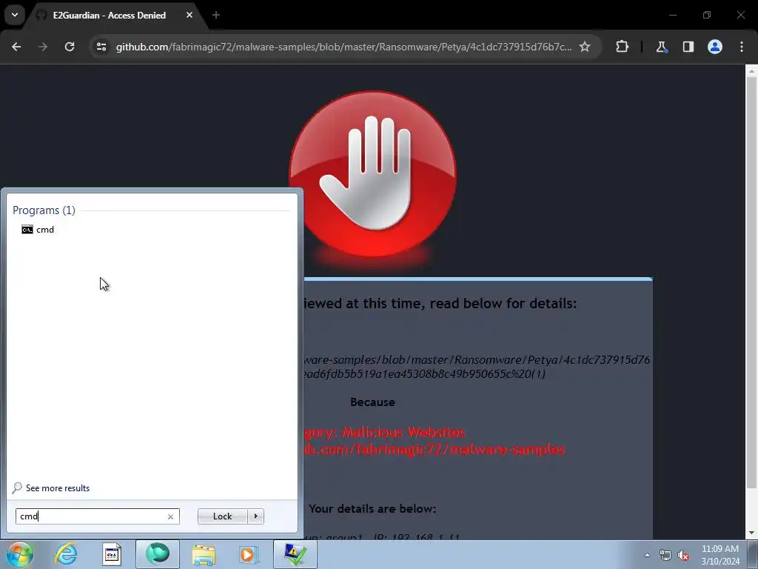Clear the Start menu search box
The height and width of the screenshot is (569, 758).
coord(170,516)
